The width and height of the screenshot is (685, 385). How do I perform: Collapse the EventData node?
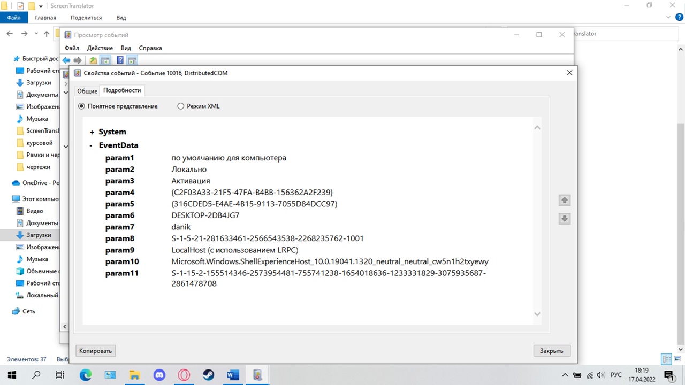pos(91,145)
